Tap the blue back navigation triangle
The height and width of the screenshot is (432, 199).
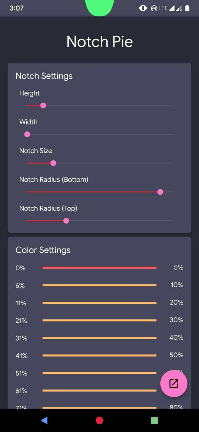point(44,420)
